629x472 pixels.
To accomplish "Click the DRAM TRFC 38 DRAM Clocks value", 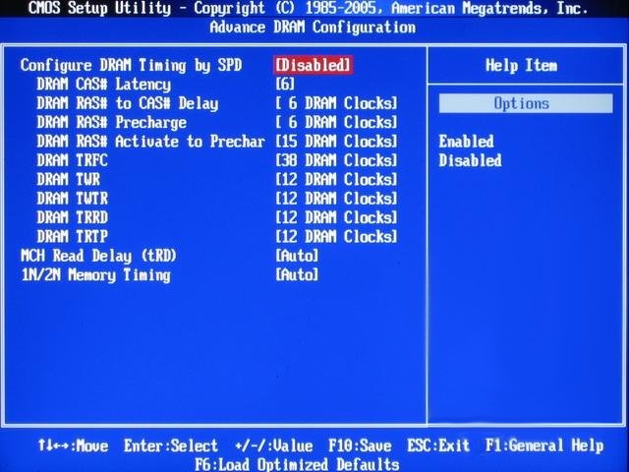I will pyautogui.click(x=336, y=160).
